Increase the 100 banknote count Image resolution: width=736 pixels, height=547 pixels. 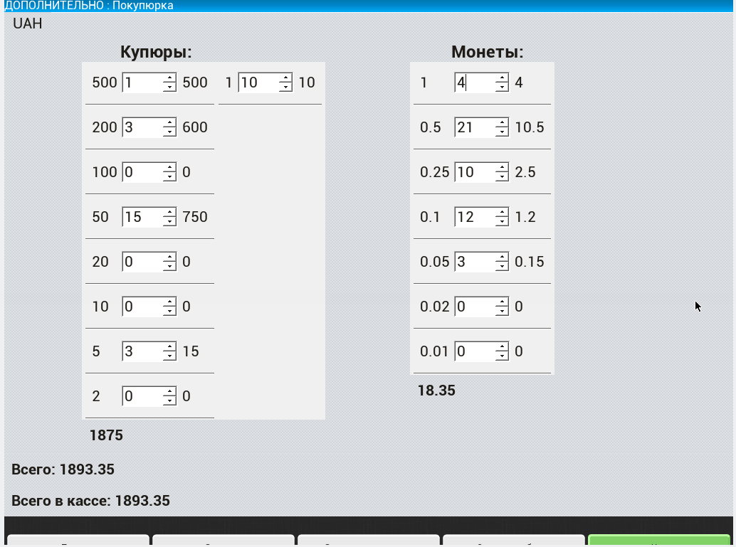169,167
